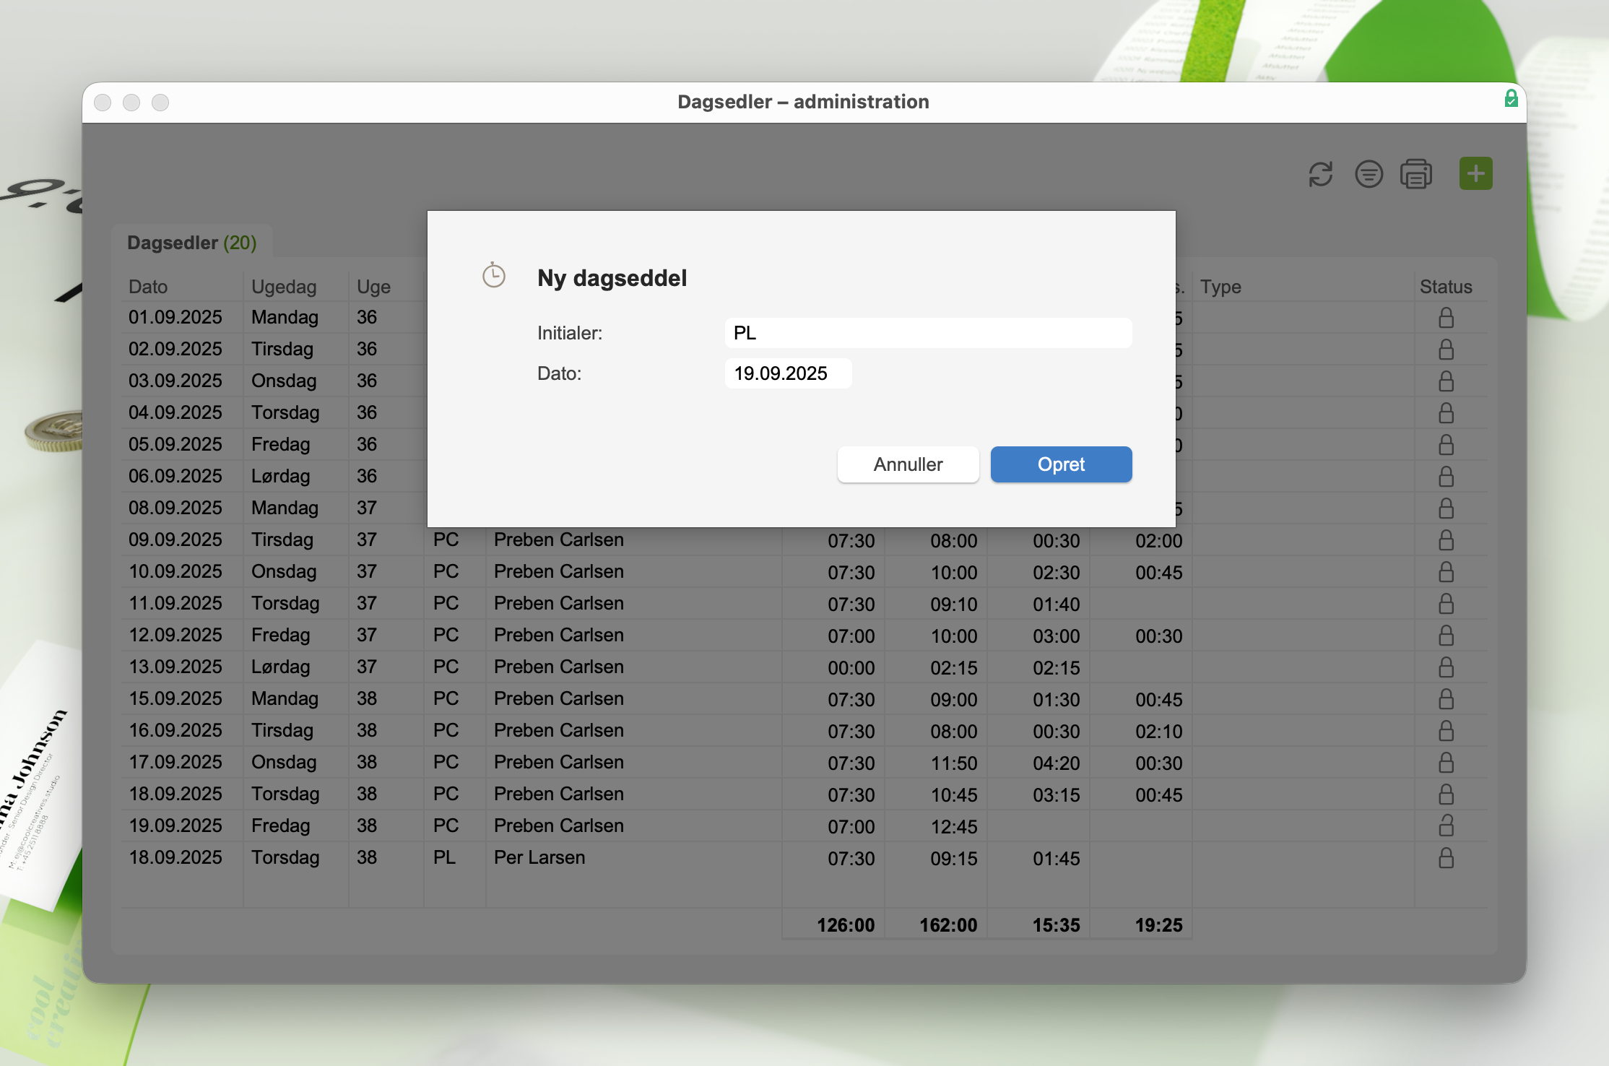Click the Status column header
This screenshot has height=1066, width=1609.
pos(1446,287)
